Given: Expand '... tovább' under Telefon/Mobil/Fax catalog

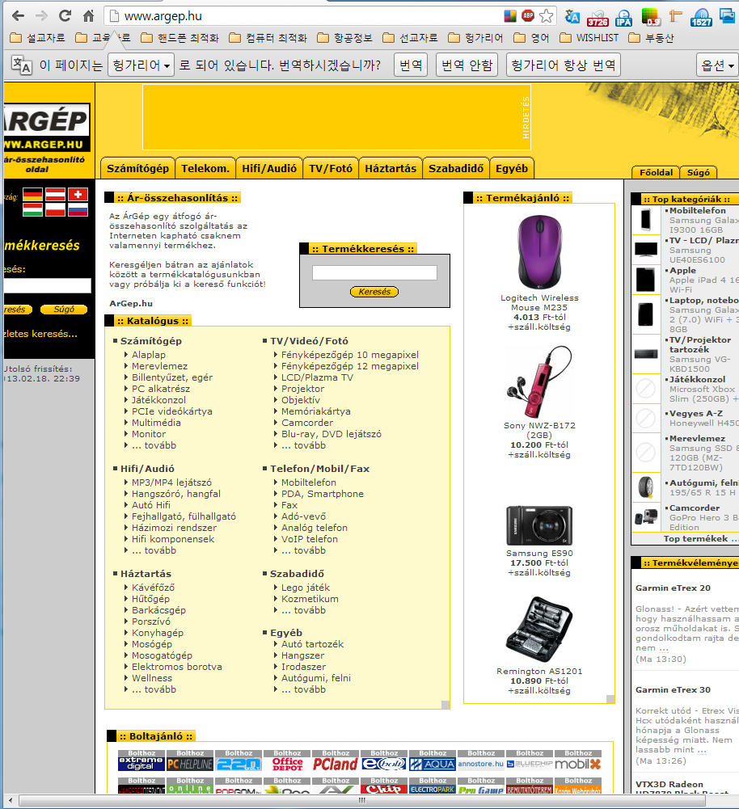Looking at the screenshot, I should pos(303,550).
